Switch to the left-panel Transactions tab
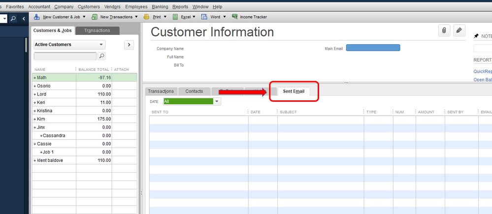The width and height of the screenshot is (492, 214). pyautogui.click(x=98, y=31)
